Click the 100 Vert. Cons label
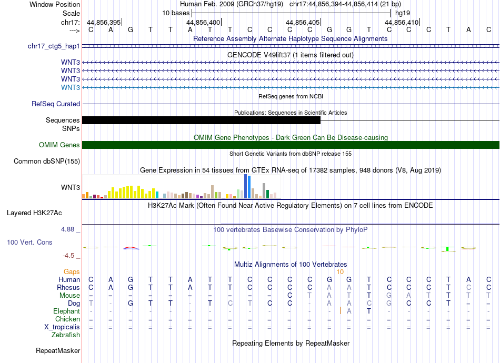Image resolution: width=500 pixels, height=363 pixels. 29,242
